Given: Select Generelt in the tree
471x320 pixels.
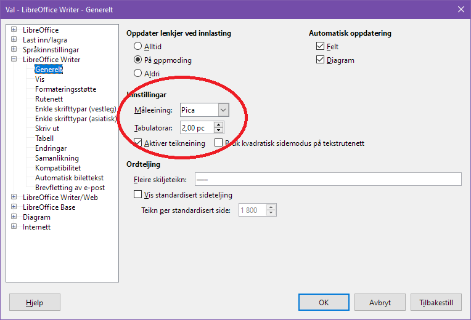Looking at the screenshot, I should pyautogui.click(x=49, y=70).
